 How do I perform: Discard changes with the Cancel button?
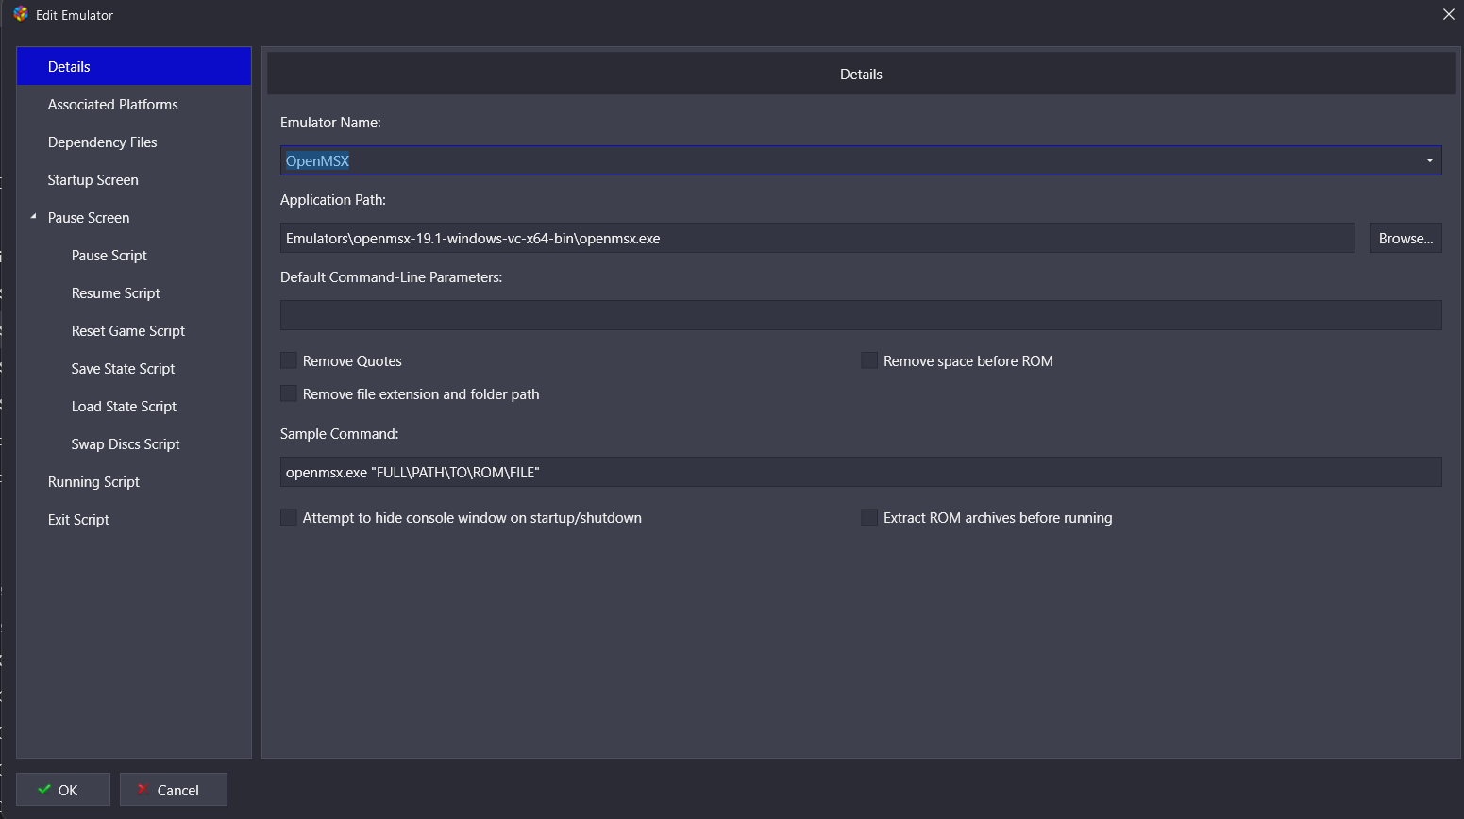[x=173, y=790]
